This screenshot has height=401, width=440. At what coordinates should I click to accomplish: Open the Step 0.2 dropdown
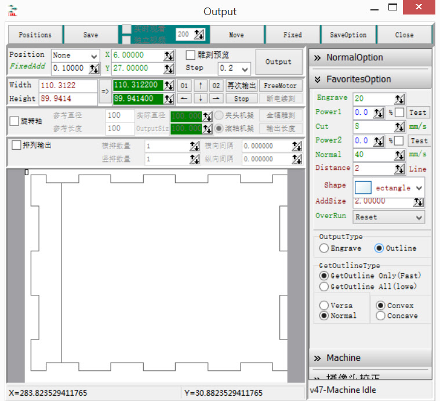click(x=234, y=68)
